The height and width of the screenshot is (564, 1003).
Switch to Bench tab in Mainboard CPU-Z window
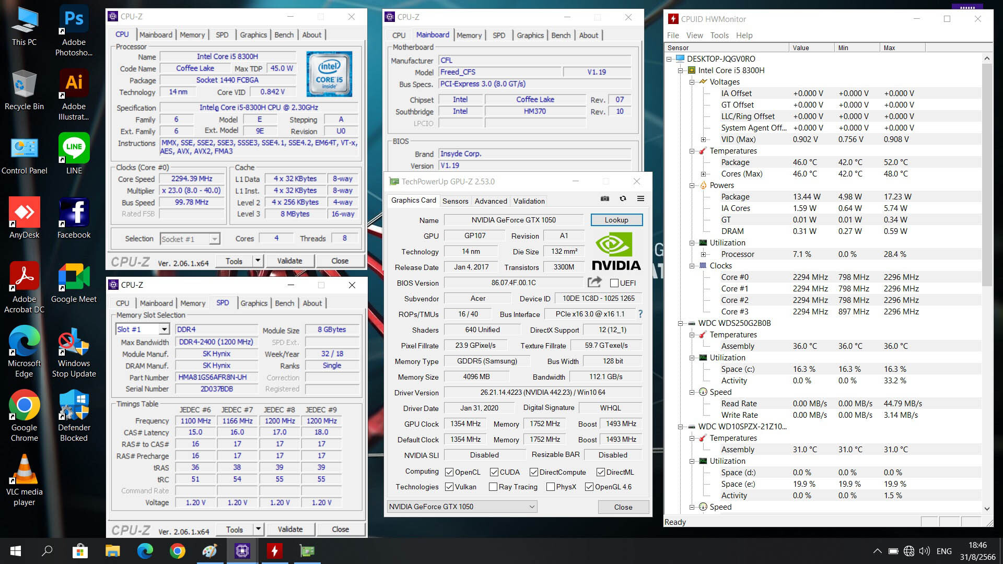561,35
